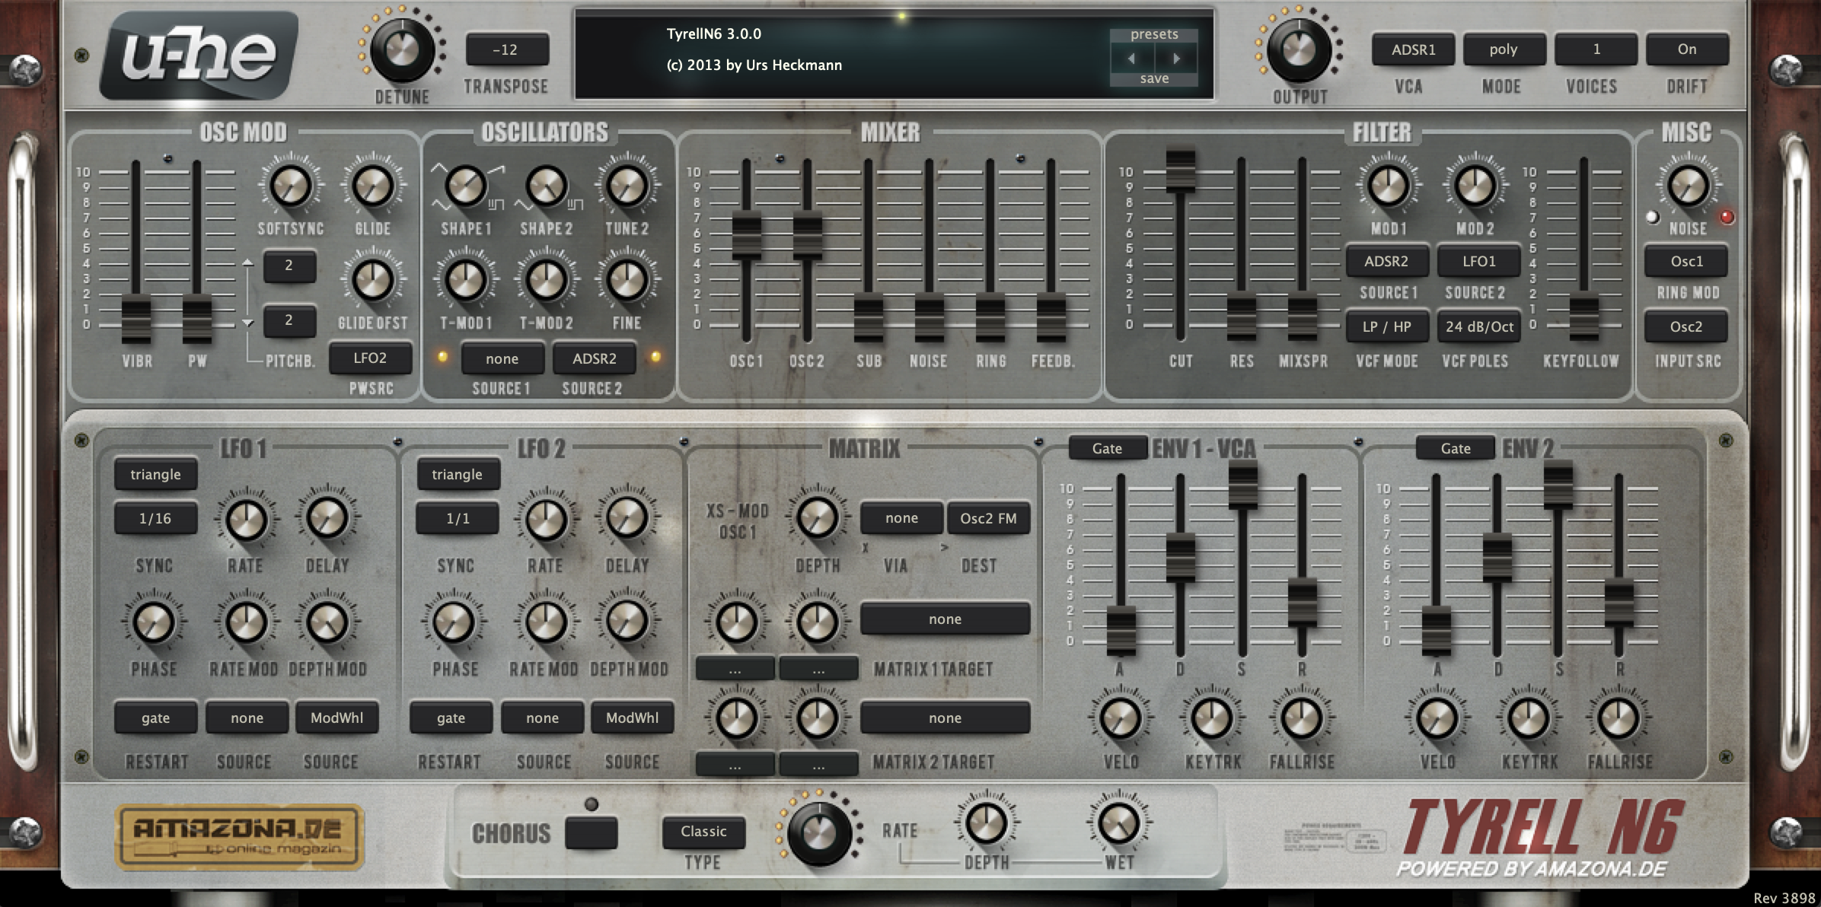Click the u-he logo badge

coord(199,55)
